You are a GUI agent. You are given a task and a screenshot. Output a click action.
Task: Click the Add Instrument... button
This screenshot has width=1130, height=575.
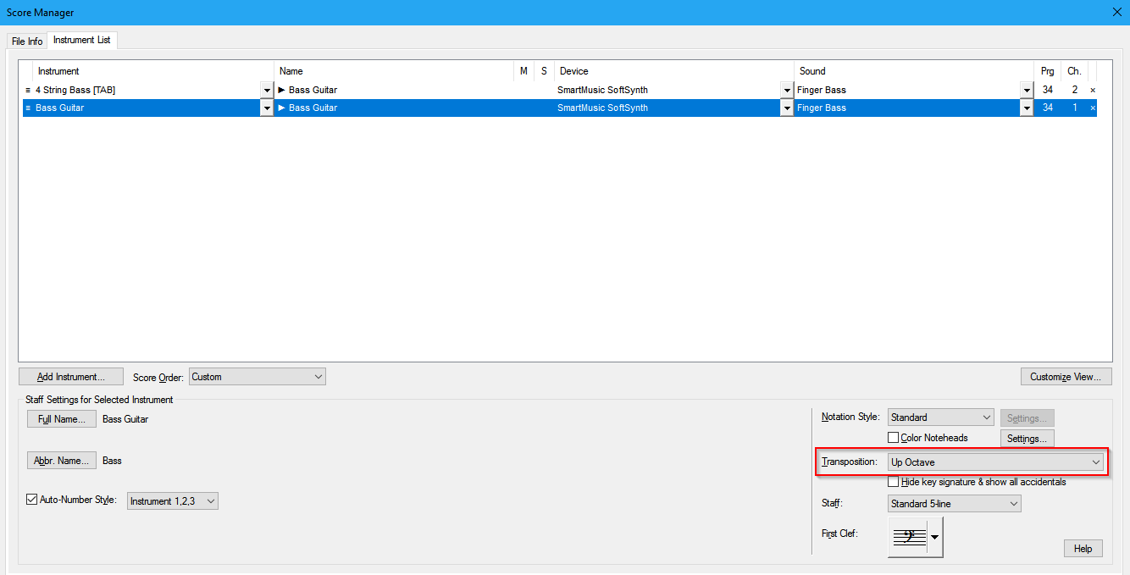point(70,377)
